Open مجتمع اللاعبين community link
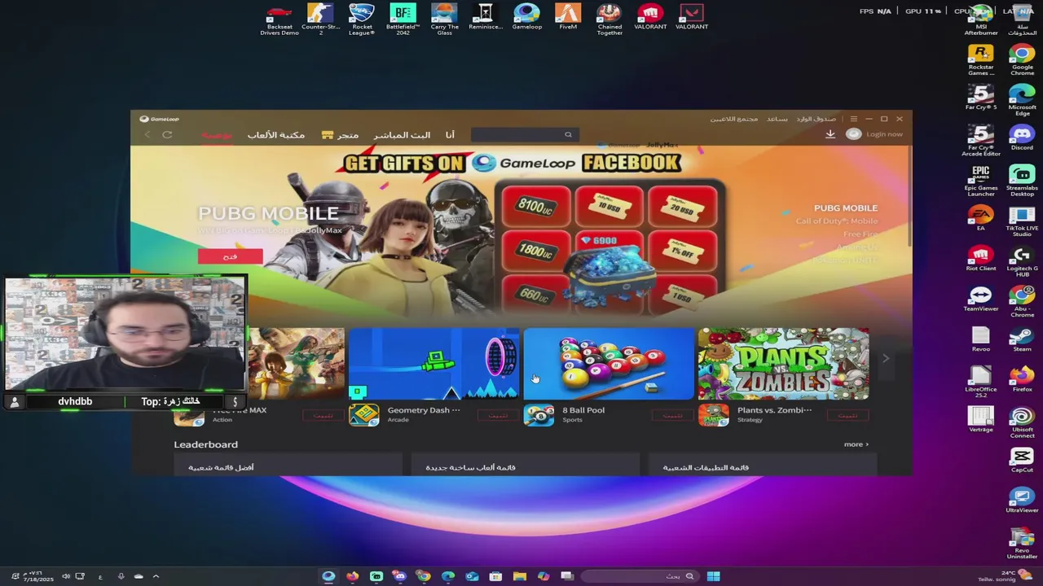Screen dimensions: 1043x586 point(733,119)
